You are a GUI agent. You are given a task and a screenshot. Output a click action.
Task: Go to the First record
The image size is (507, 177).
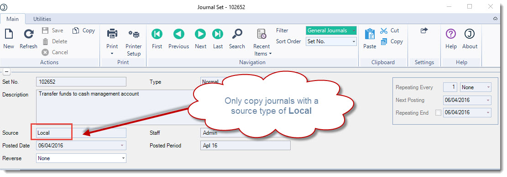point(157,39)
